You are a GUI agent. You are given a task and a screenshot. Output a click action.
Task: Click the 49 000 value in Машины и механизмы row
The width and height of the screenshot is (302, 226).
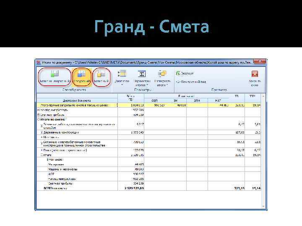click(x=139, y=169)
